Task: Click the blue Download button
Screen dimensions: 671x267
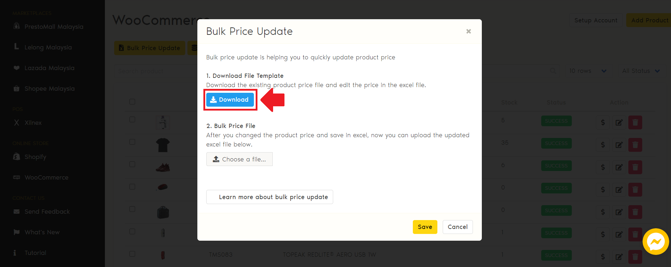Action: [x=230, y=100]
